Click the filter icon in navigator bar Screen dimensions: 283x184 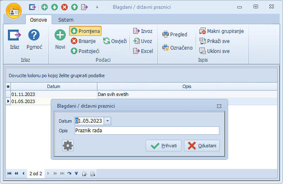click(76, 173)
